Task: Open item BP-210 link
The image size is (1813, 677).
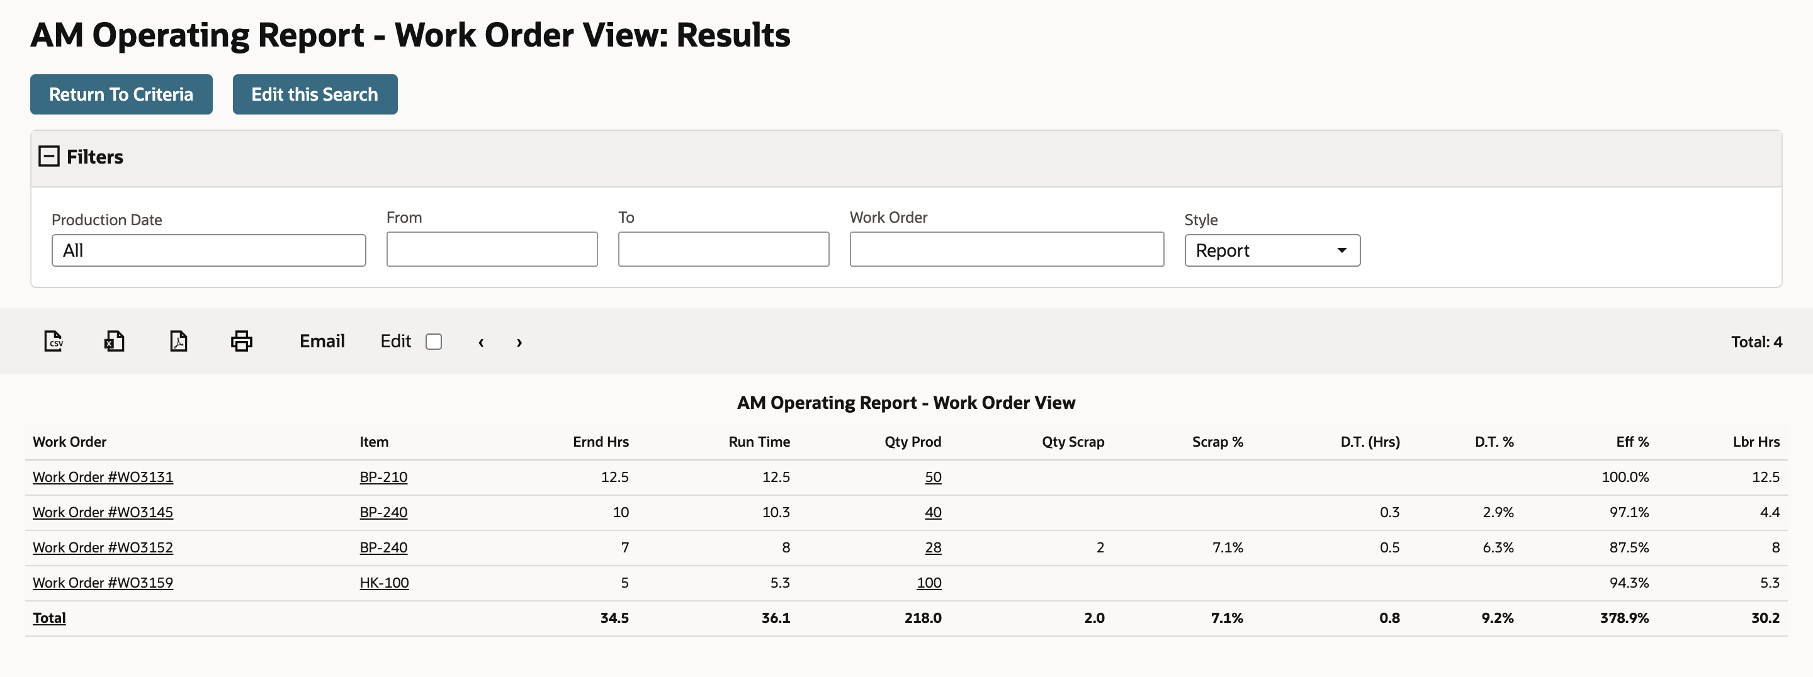Action: pos(383,477)
